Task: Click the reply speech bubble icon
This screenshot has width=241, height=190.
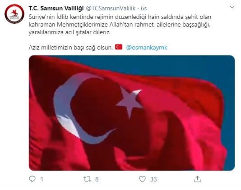Action: click(32, 179)
